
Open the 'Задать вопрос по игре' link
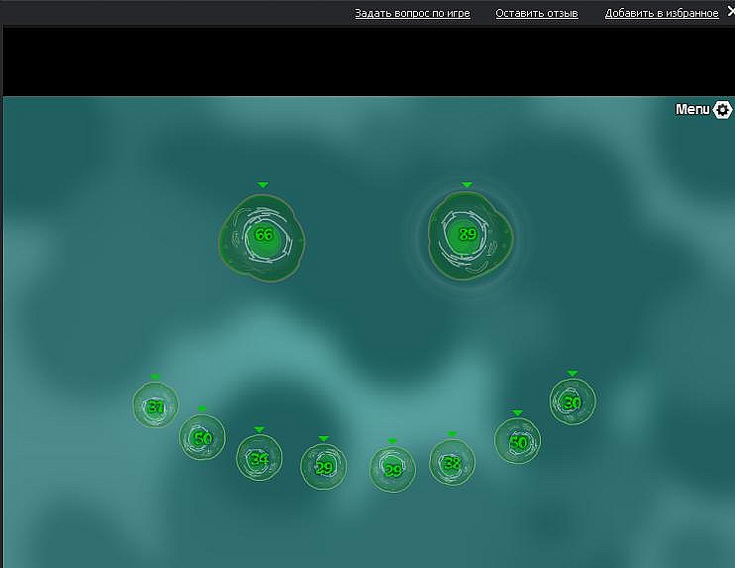point(412,13)
